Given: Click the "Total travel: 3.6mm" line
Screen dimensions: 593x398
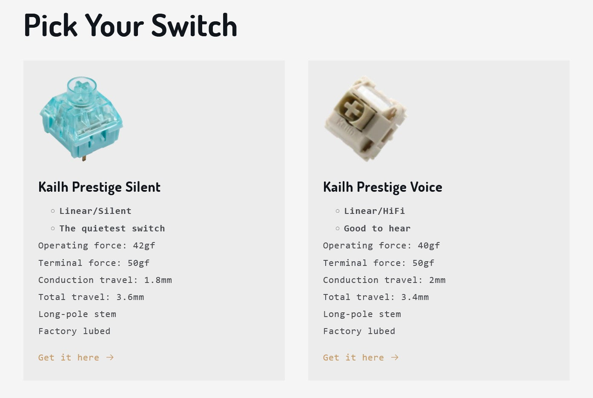Looking at the screenshot, I should [x=91, y=297].
